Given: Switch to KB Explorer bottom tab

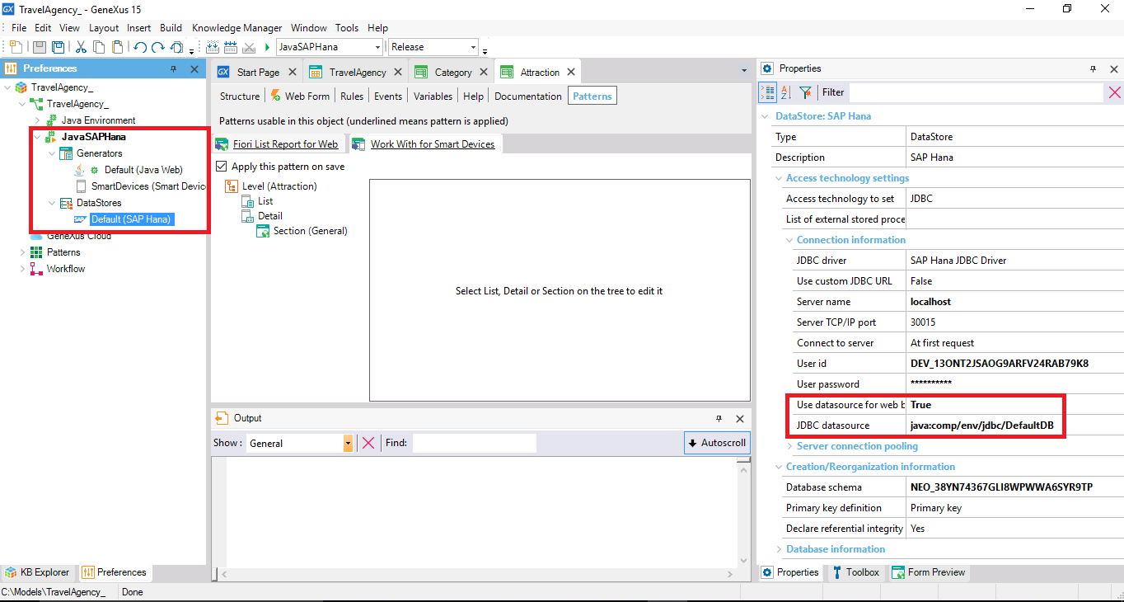Looking at the screenshot, I should tap(38, 572).
